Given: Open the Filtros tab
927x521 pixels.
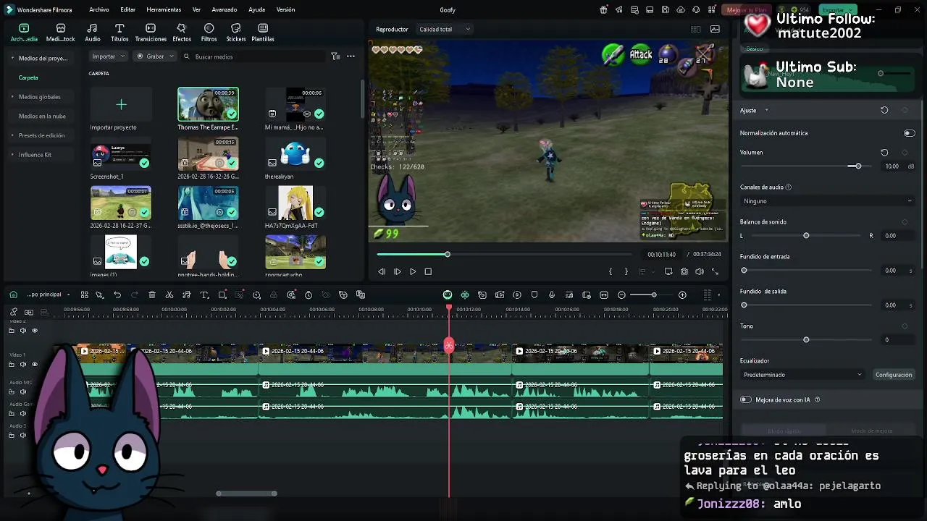Looking at the screenshot, I should pos(209,33).
